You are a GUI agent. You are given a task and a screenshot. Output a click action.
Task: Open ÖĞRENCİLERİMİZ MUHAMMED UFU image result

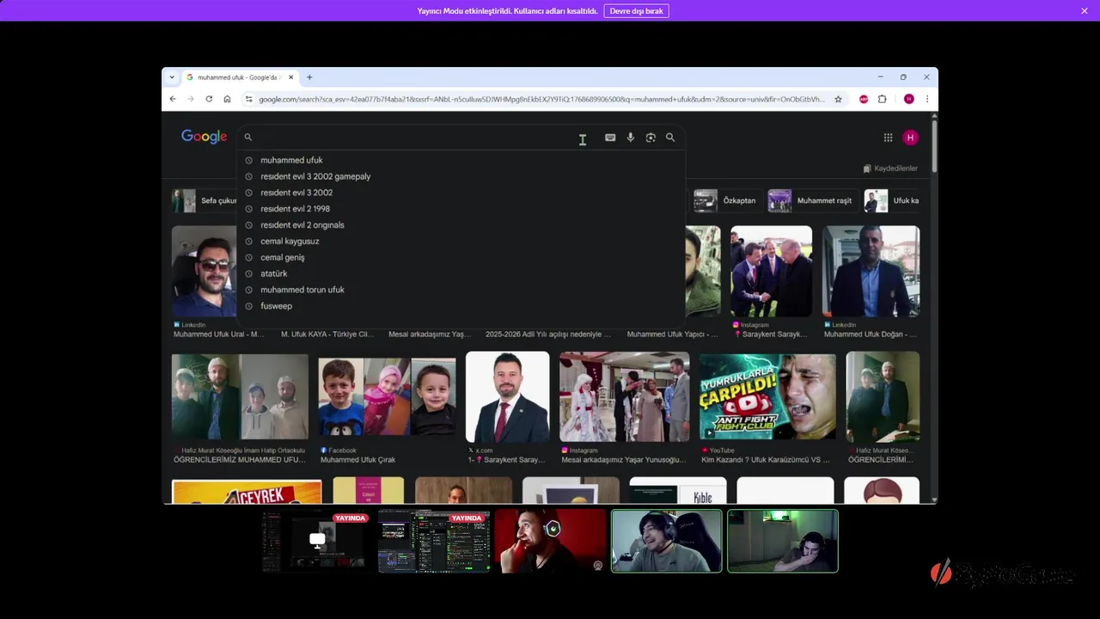pos(240,397)
